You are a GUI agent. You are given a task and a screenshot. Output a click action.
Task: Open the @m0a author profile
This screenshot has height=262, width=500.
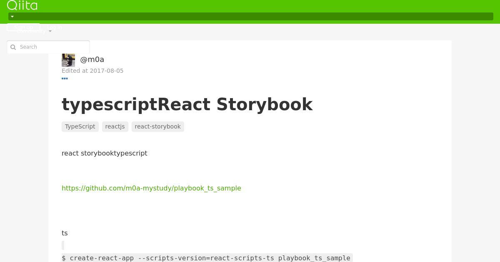point(92,59)
